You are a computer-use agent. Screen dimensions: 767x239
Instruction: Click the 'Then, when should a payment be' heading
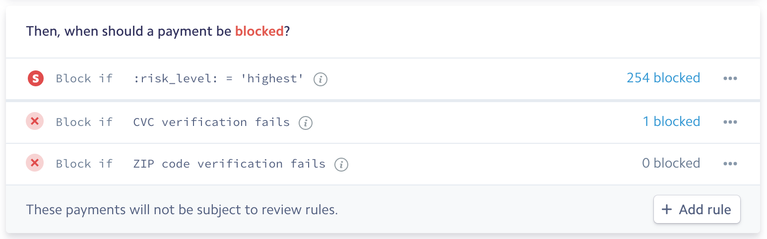pos(129,32)
